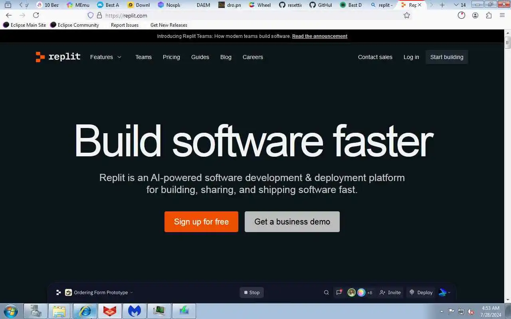The image size is (511, 319).
Task: Open recent browsing view icon at tab bar start
Action: coord(8,5)
